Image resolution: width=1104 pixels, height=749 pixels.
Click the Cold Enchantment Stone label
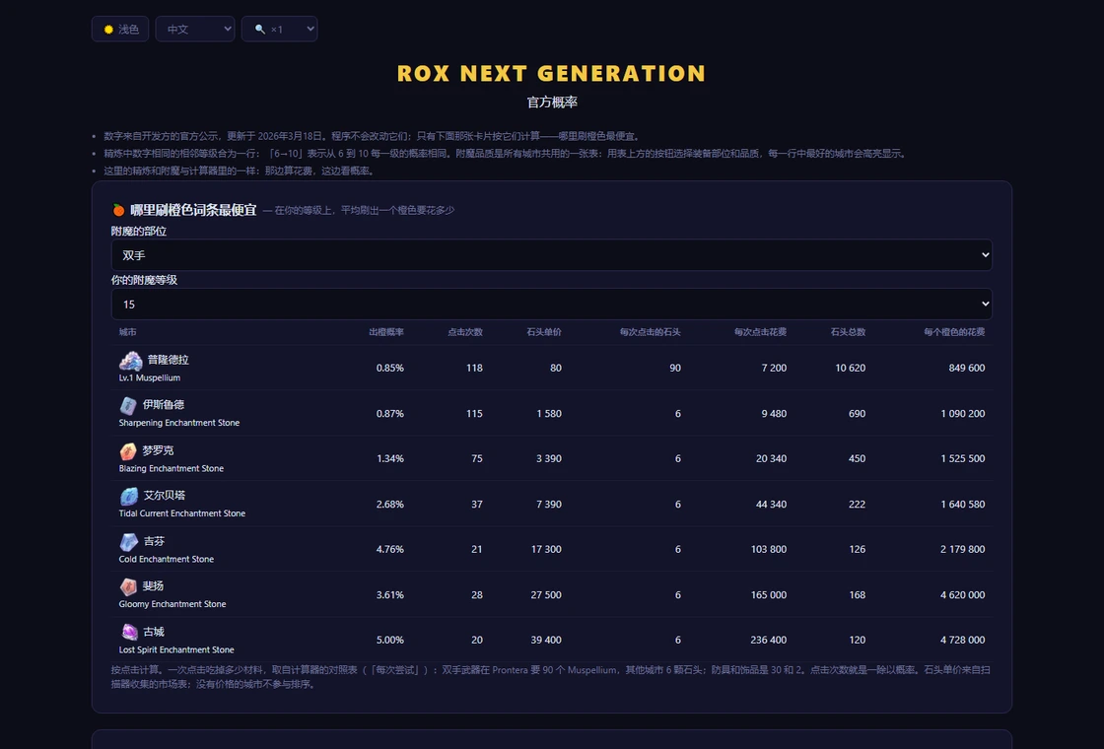click(x=167, y=560)
